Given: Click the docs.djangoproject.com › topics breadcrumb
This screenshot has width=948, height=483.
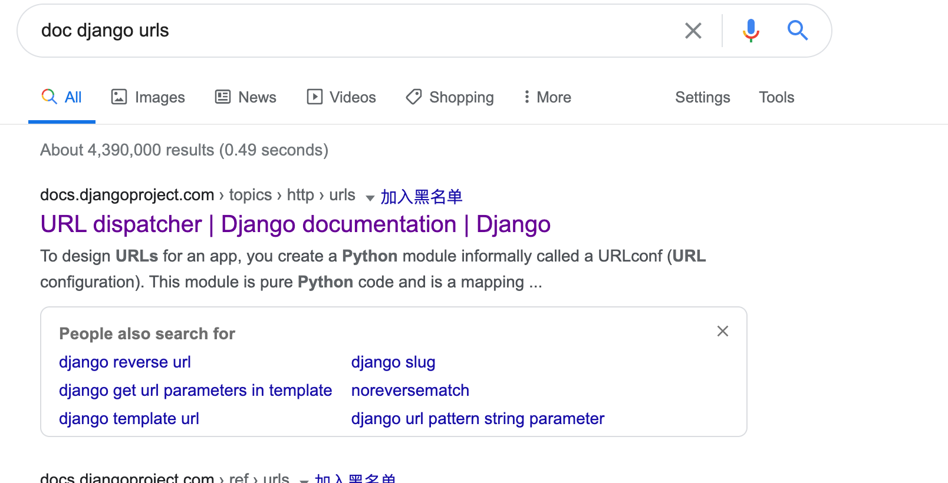Looking at the screenshot, I should (x=197, y=195).
